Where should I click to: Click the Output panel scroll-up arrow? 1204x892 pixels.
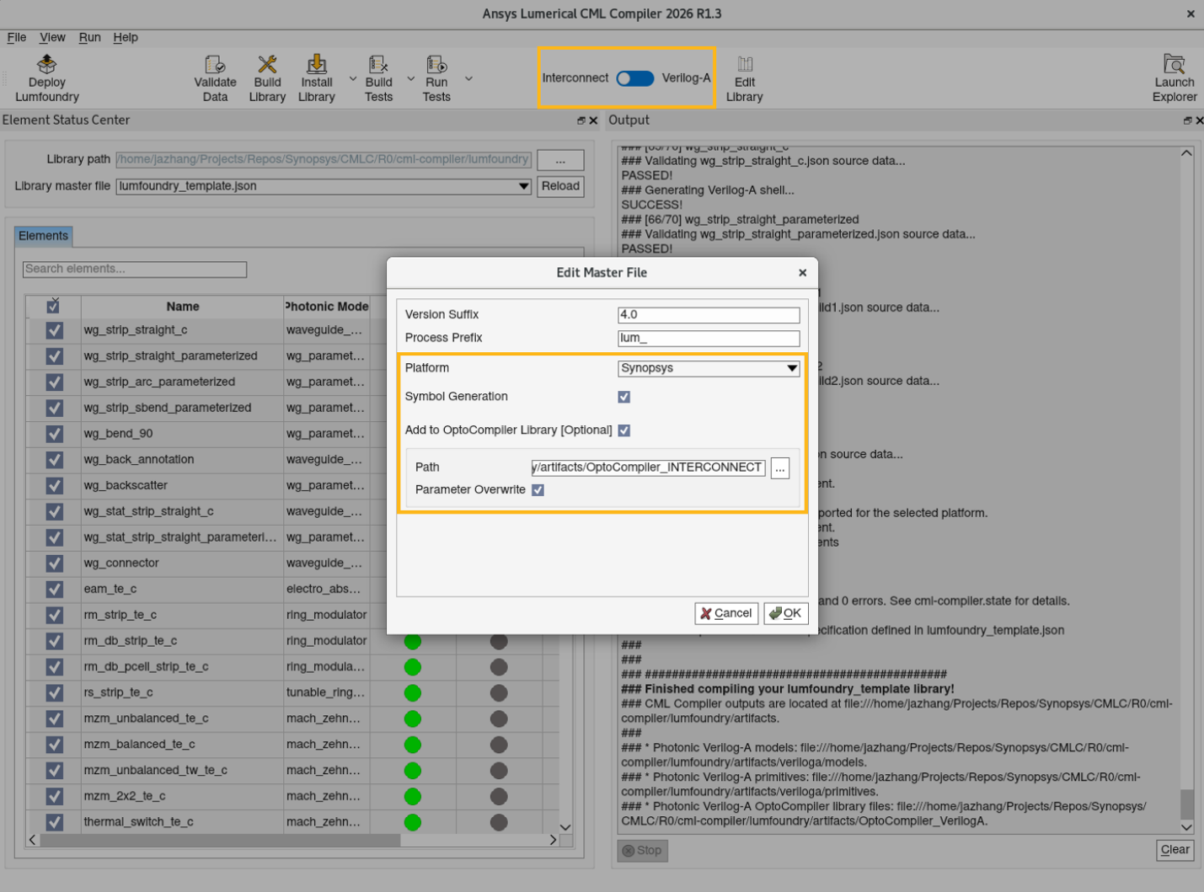pos(1186,153)
